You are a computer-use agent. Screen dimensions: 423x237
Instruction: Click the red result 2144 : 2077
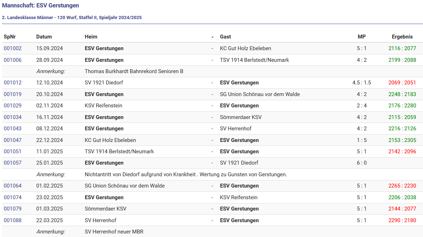[x=402, y=209]
